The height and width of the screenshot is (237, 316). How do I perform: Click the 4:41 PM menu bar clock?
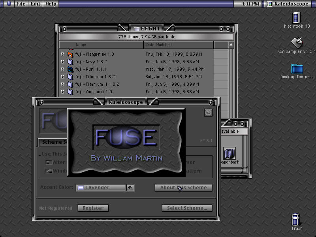250,4
